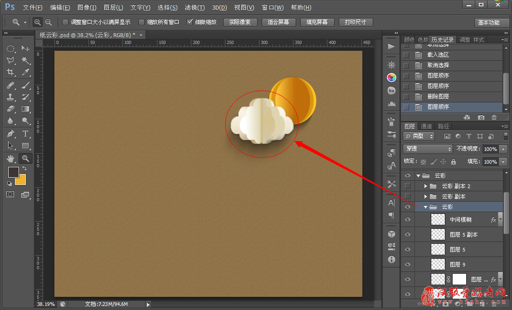Select the Horizontal Type tool
This screenshot has width=512, height=310.
25,133
